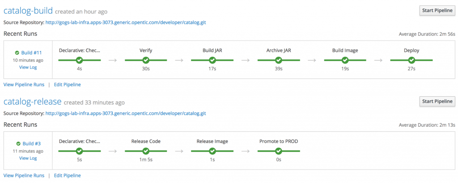Click the Promote to PROD checkmark icon
458x183 pixels.
pyautogui.click(x=278, y=151)
